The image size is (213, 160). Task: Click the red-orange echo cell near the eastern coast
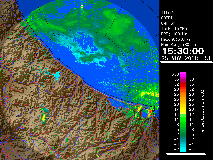coord(150,112)
